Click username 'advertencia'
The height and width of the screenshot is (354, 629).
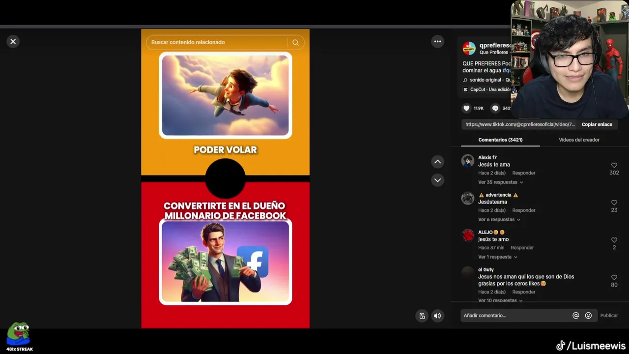[x=498, y=195]
